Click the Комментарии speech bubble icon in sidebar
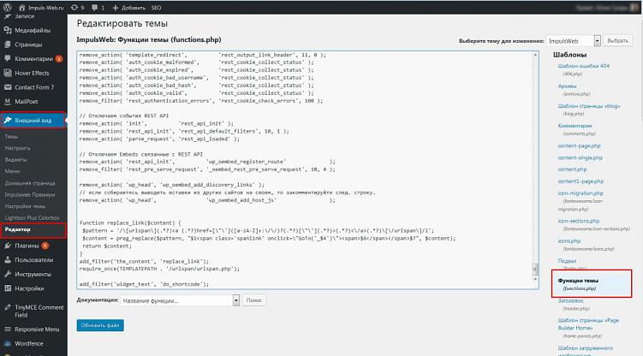643x356 pixels. tap(7, 58)
